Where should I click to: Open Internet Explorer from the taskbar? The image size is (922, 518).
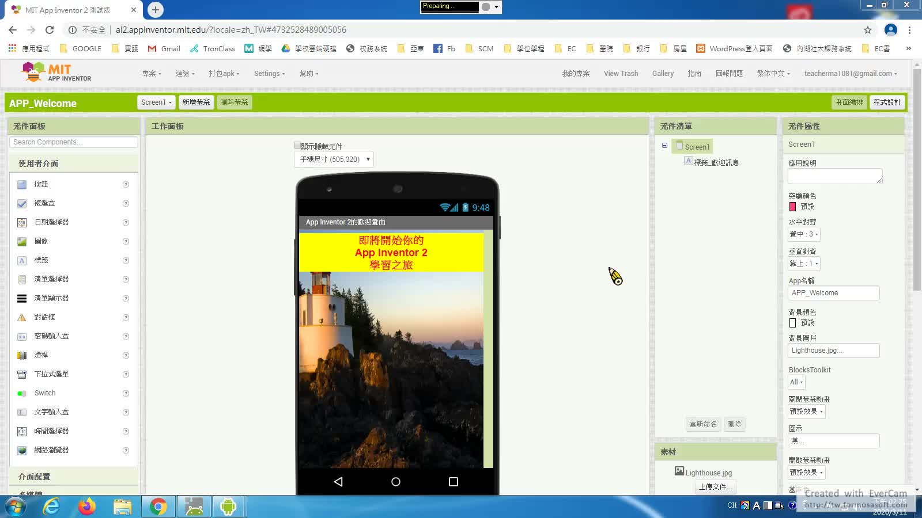click(x=52, y=507)
